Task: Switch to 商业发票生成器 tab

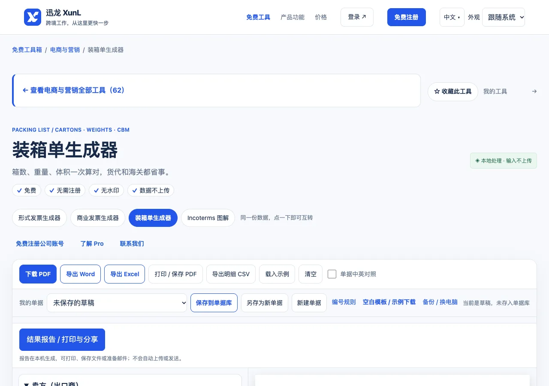Action: click(x=98, y=218)
